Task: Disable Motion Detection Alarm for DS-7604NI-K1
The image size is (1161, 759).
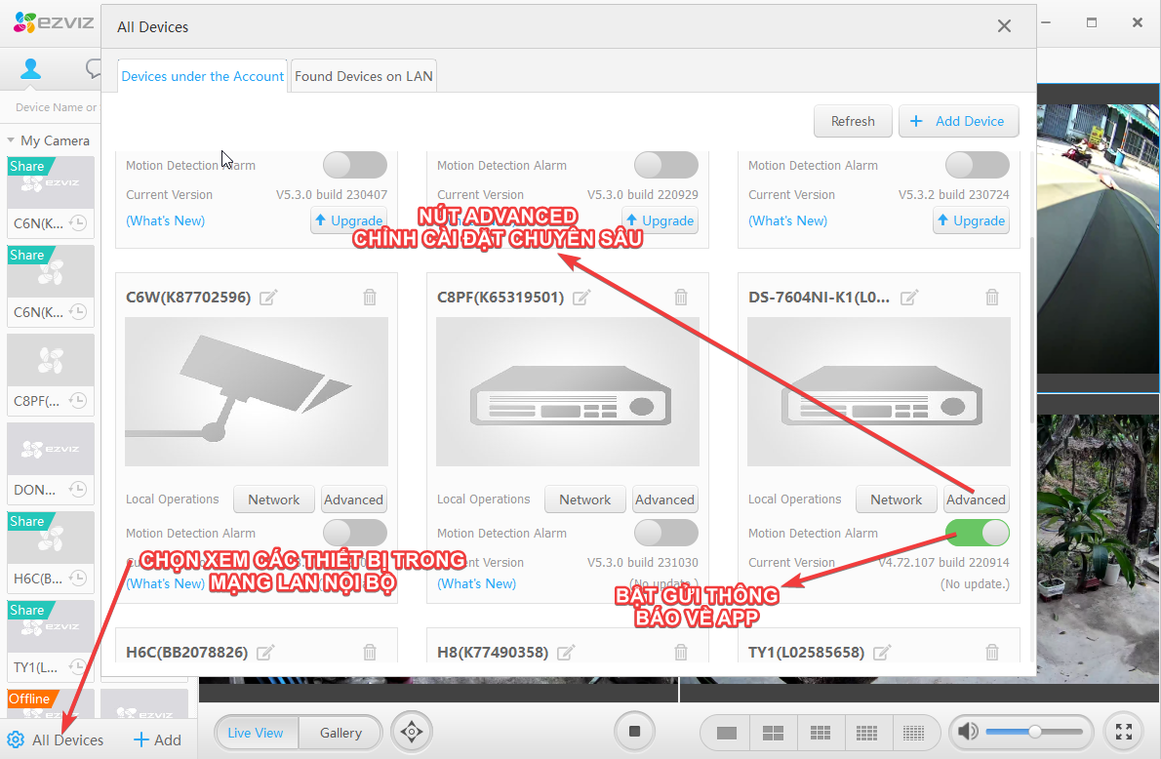Action: [x=977, y=533]
